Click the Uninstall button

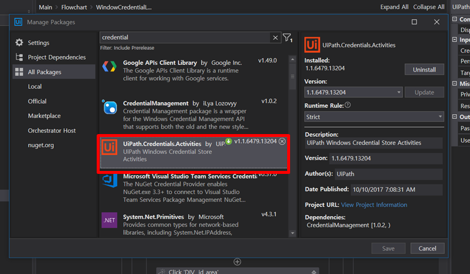pyautogui.click(x=424, y=70)
